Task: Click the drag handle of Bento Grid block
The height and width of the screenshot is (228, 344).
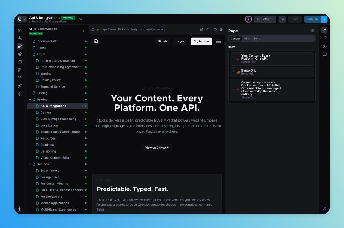Action: [x=233, y=72]
